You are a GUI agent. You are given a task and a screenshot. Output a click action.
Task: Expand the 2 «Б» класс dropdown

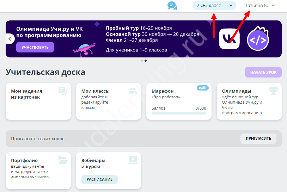[x=215, y=5]
